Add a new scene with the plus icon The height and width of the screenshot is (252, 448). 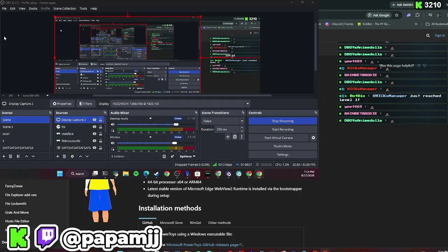4,156
